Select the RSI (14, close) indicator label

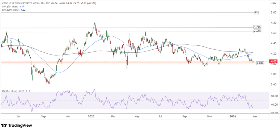pos(9,91)
